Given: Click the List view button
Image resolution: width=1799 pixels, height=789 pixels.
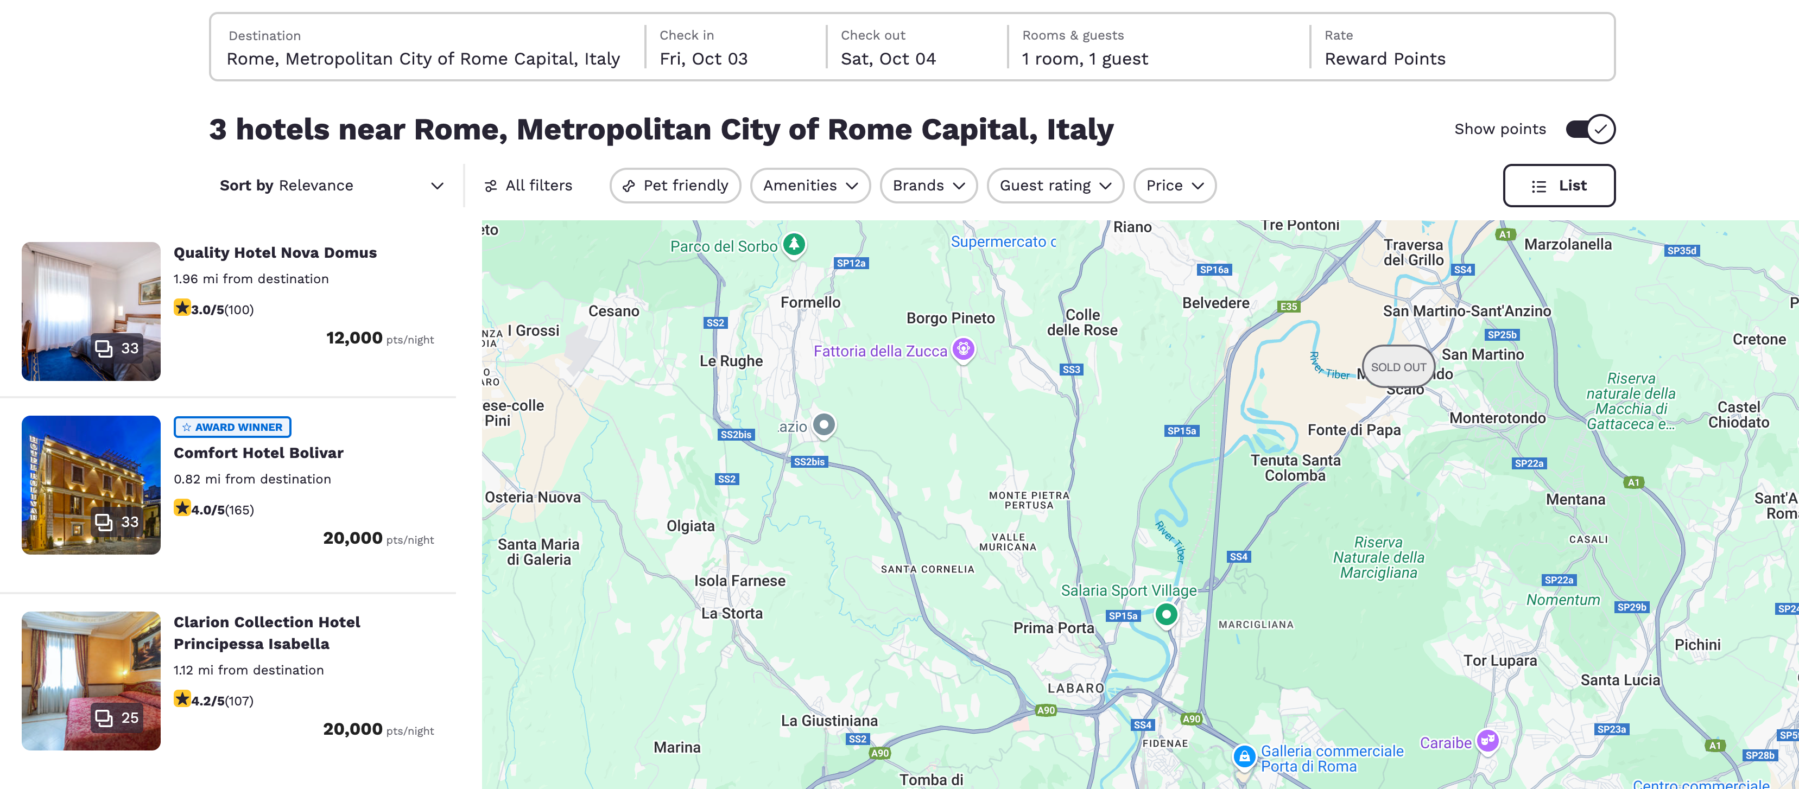Looking at the screenshot, I should [x=1558, y=184].
